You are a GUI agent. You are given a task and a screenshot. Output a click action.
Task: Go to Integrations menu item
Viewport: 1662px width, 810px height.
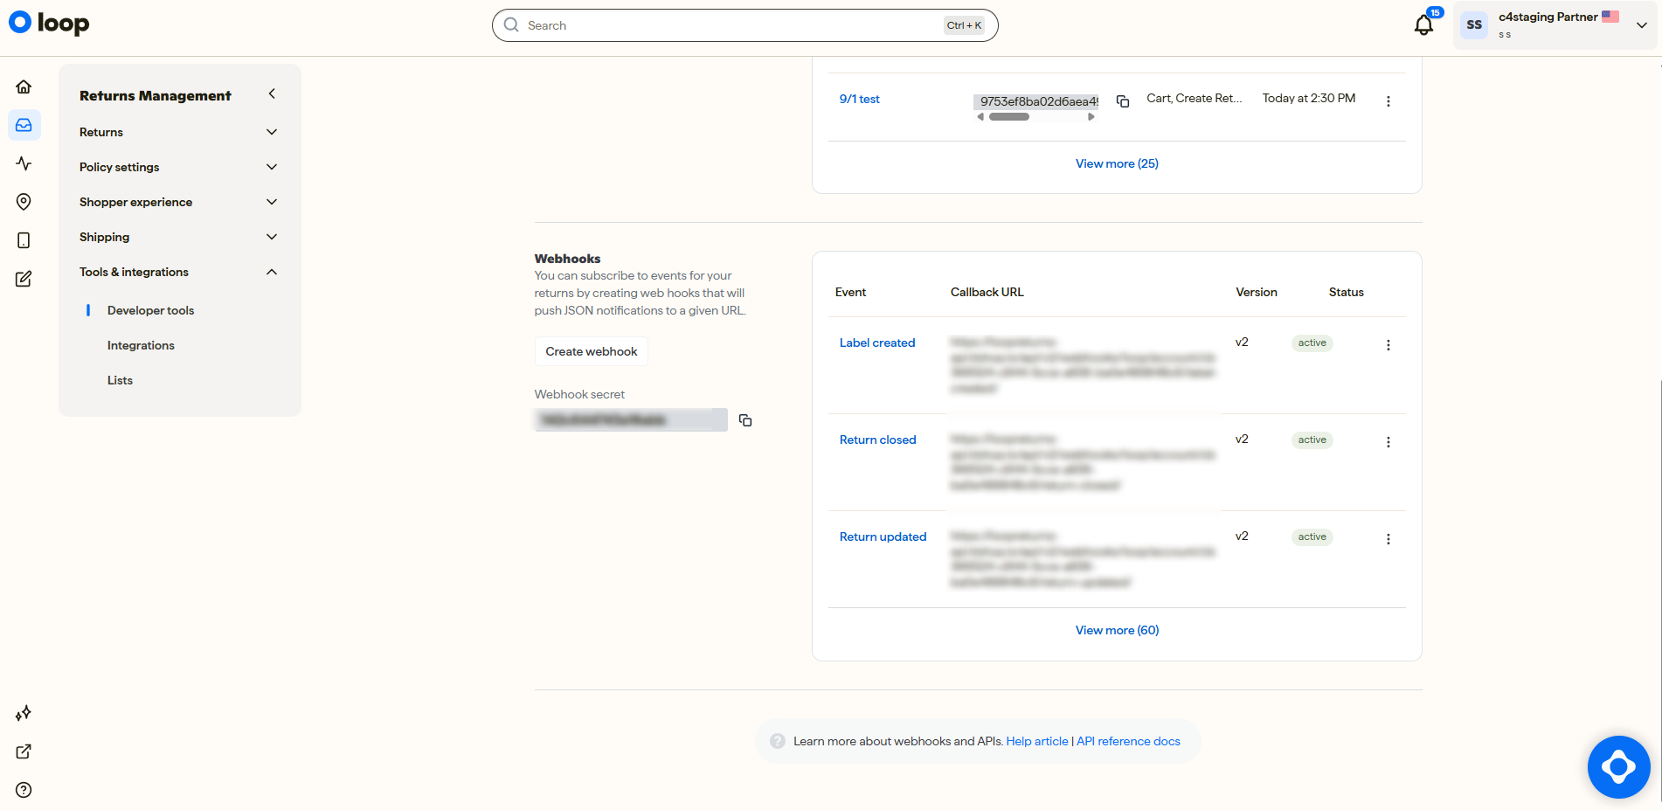[141, 345]
